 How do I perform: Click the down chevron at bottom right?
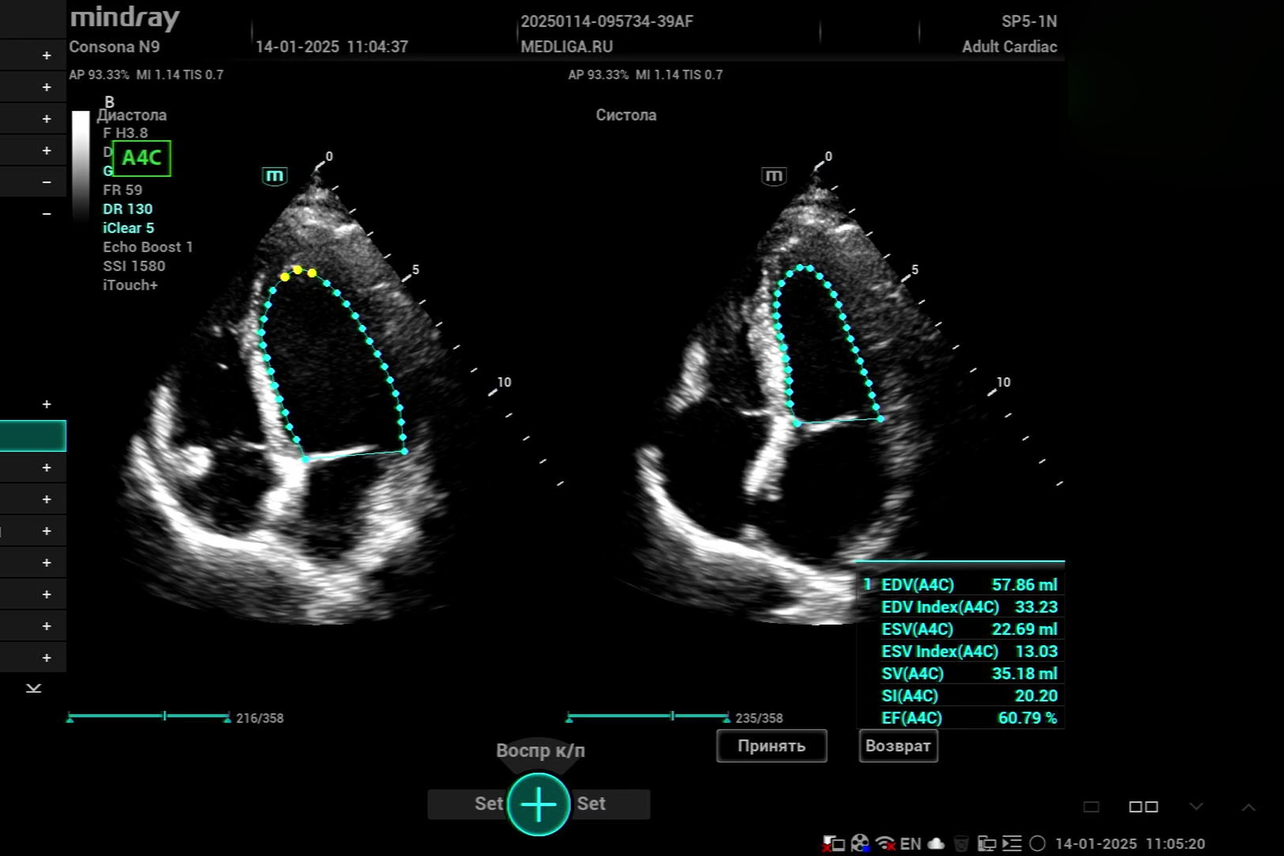(x=1196, y=807)
